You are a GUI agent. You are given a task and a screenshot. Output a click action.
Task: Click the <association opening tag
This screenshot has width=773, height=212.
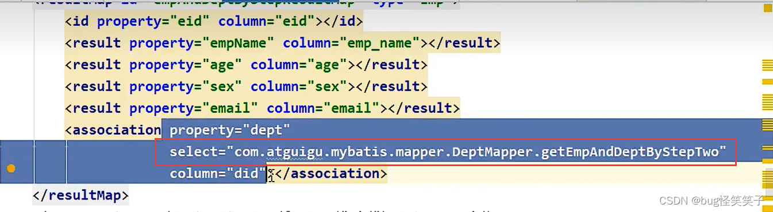[113, 130]
